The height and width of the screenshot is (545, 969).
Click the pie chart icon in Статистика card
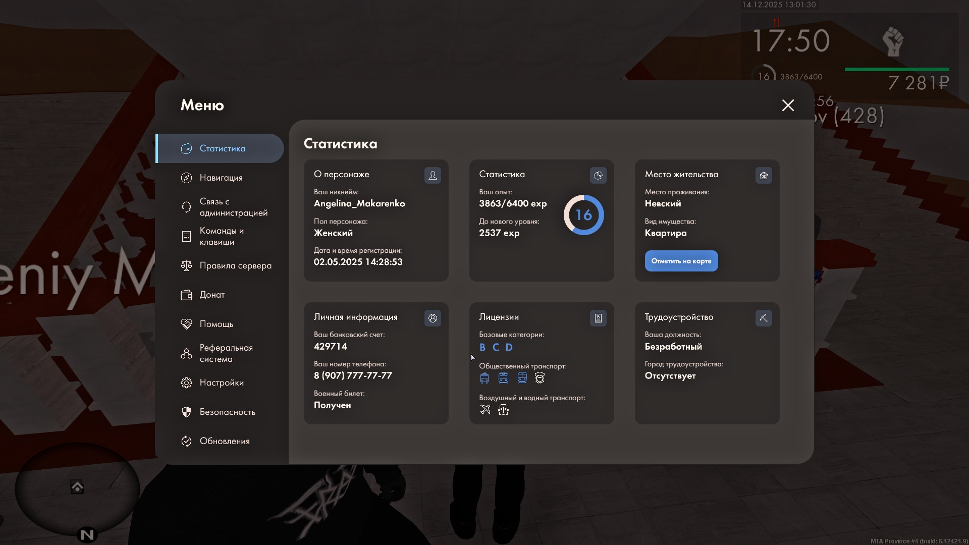pyautogui.click(x=598, y=175)
